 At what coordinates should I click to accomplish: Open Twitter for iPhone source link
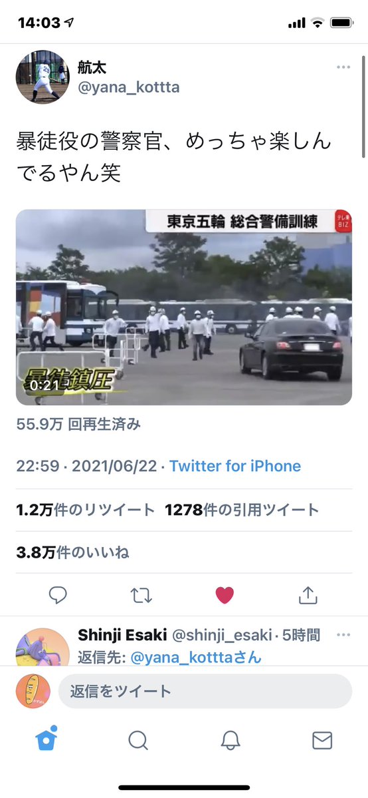[235, 466]
